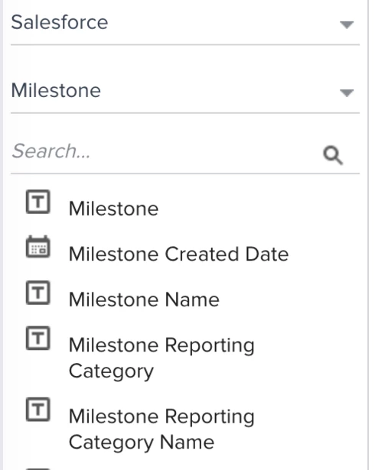Click text-type icon next to Milestone Name
Screen dimensions: 375x470
37,293
